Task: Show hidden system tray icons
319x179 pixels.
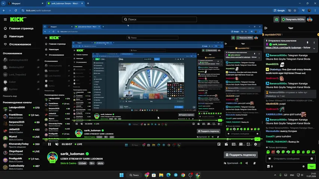Action: coord(275,175)
